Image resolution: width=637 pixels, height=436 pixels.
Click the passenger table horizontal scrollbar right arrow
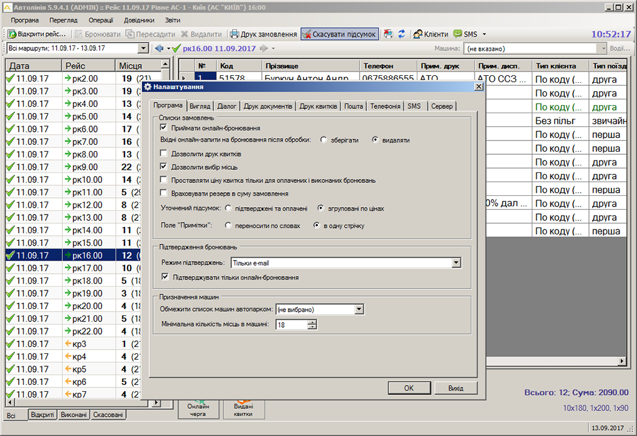point(622,361)
